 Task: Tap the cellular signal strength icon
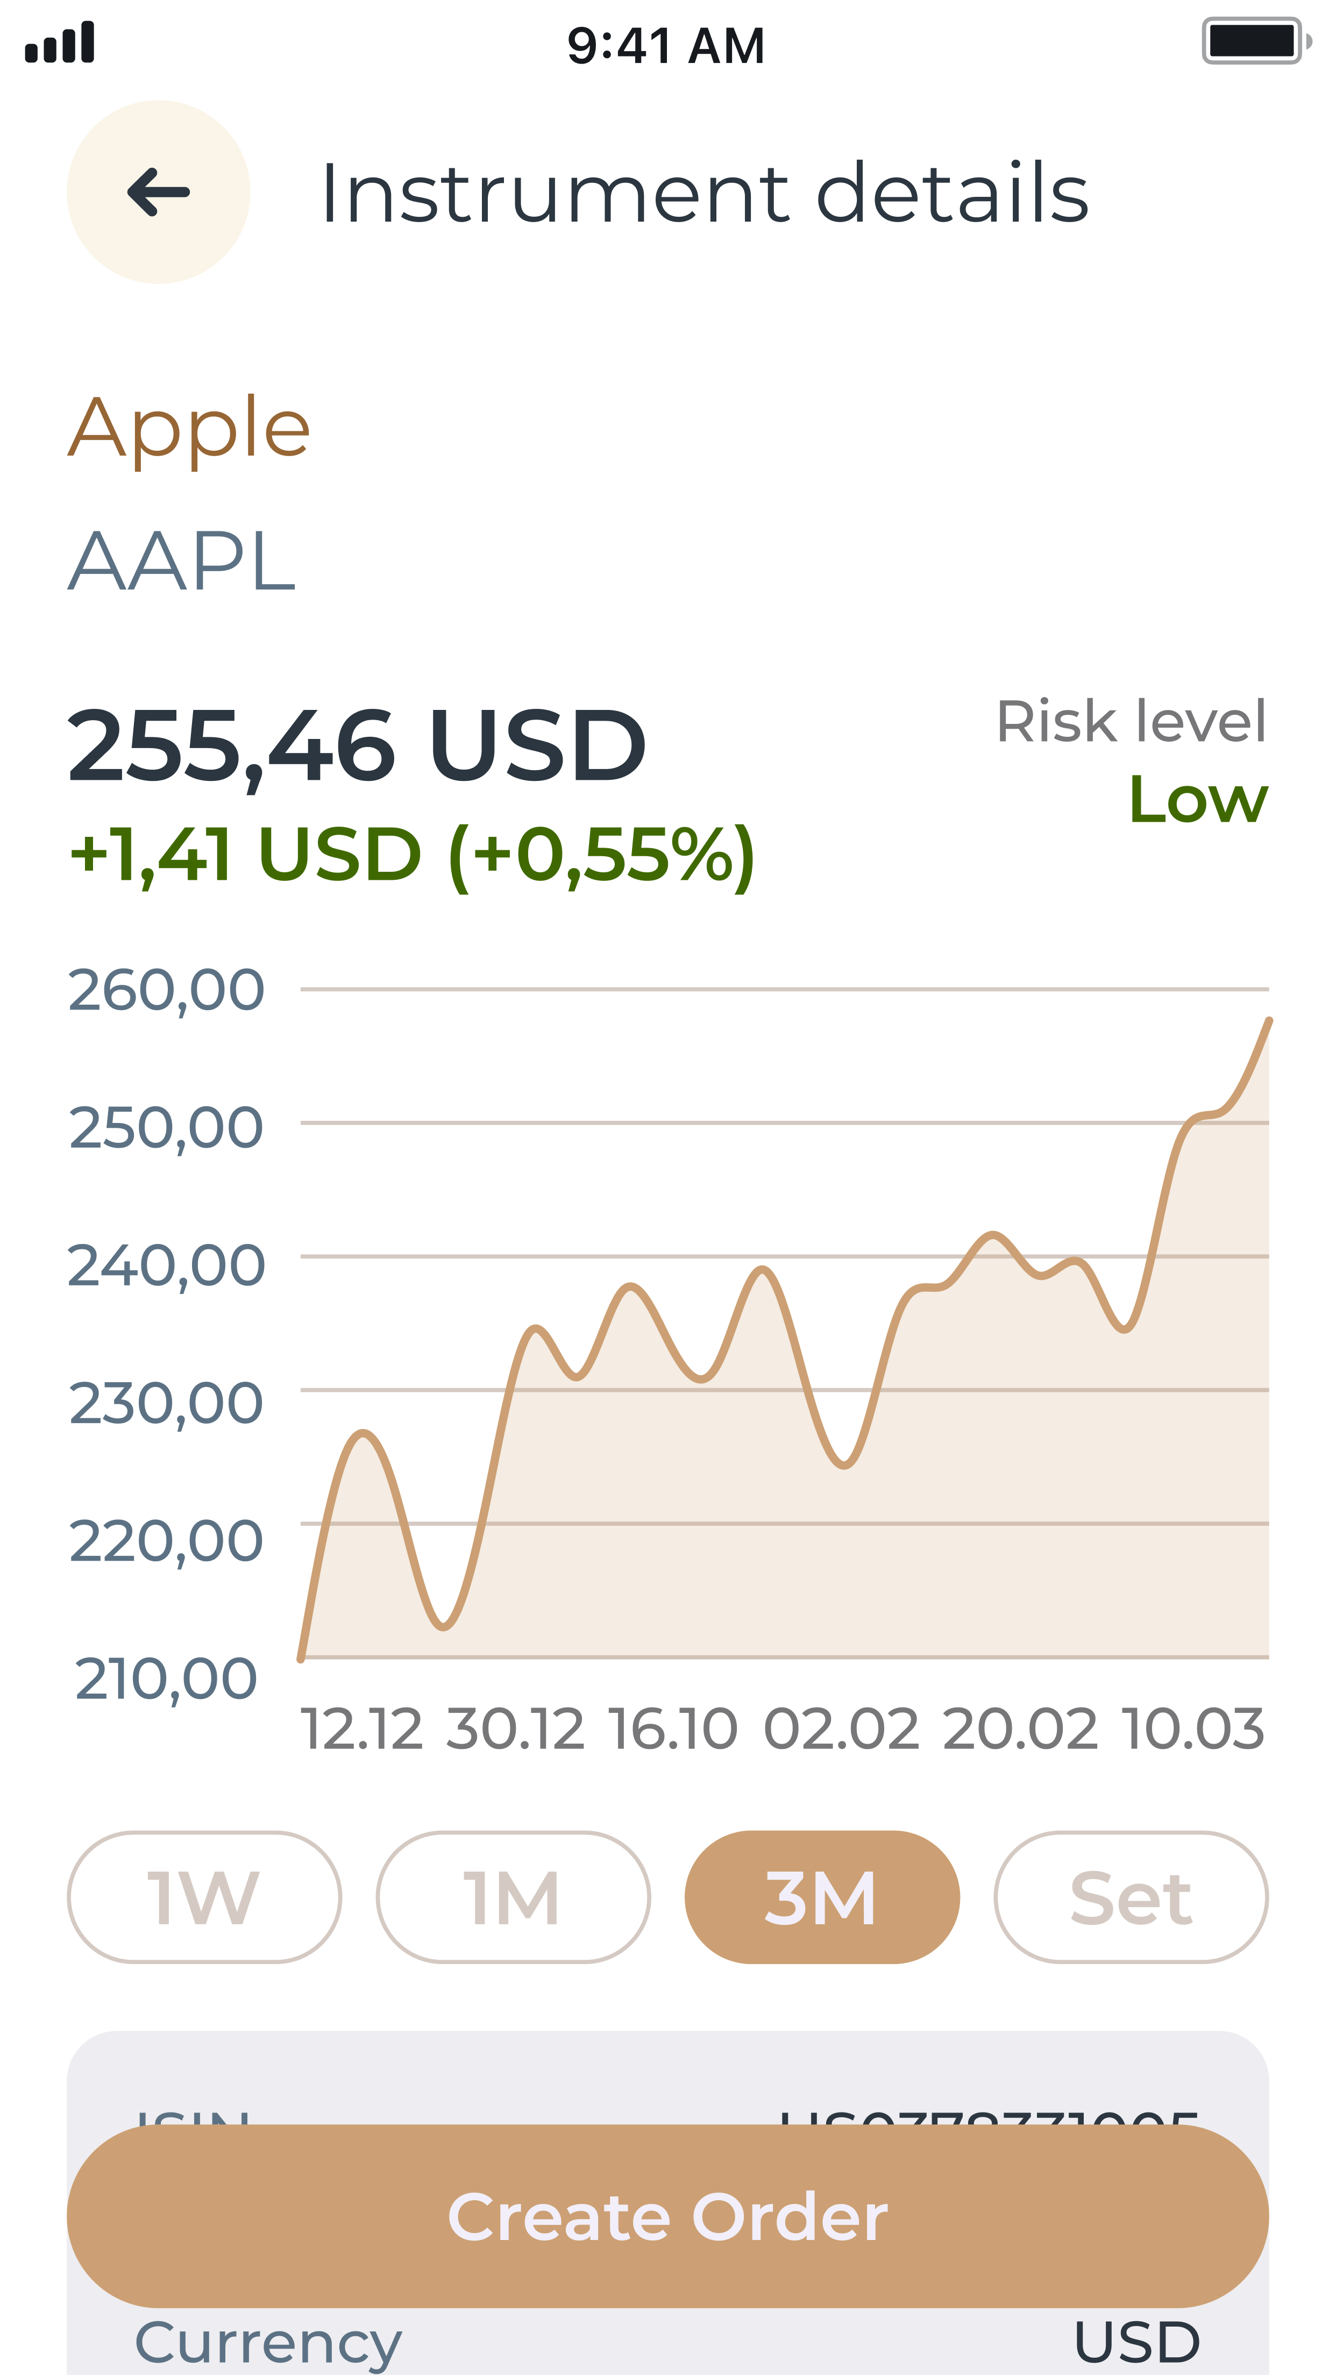60,44
